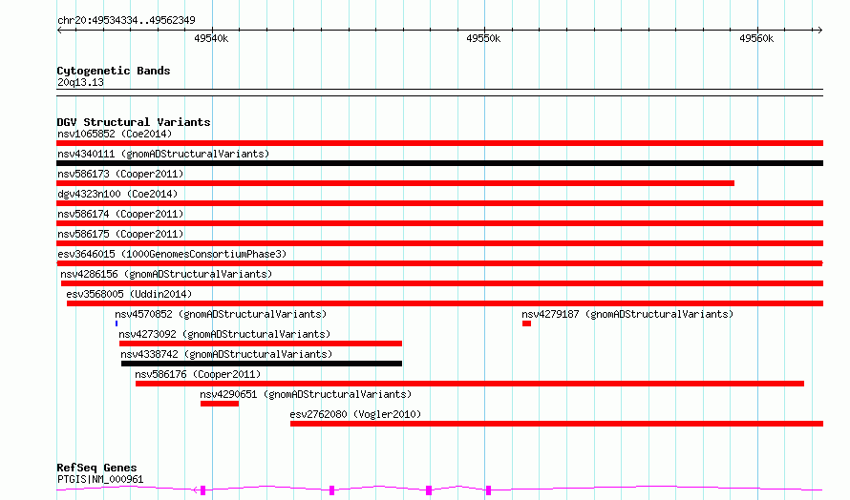Image resolution: width=850 pixels, height=500 pixels.
Task: Select the red nsv4286156 variant bar
Action: pos(442,283)
